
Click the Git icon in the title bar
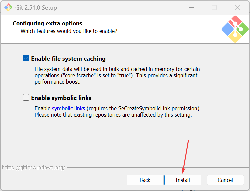8,7
